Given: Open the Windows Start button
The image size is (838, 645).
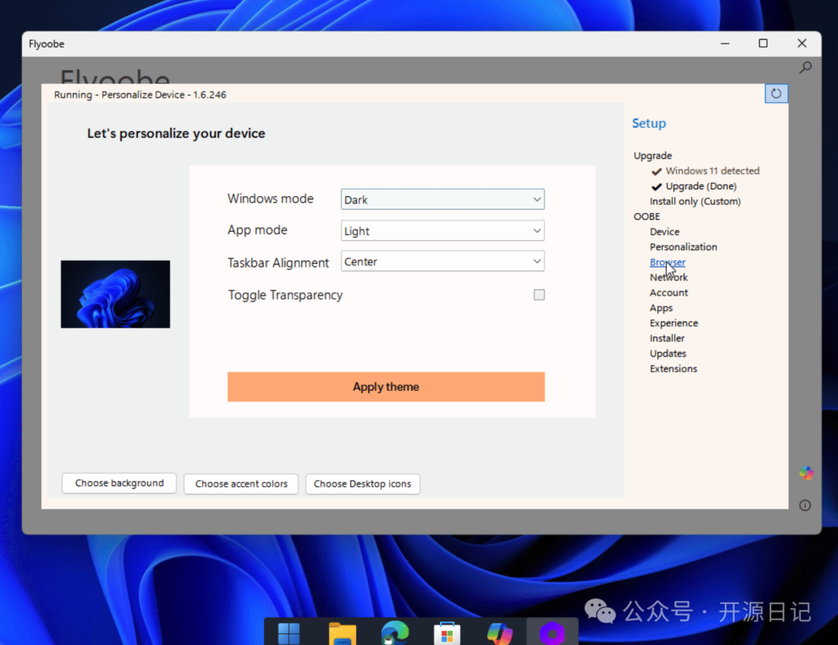Looking at the screenshot, I should tap(289, 633).
